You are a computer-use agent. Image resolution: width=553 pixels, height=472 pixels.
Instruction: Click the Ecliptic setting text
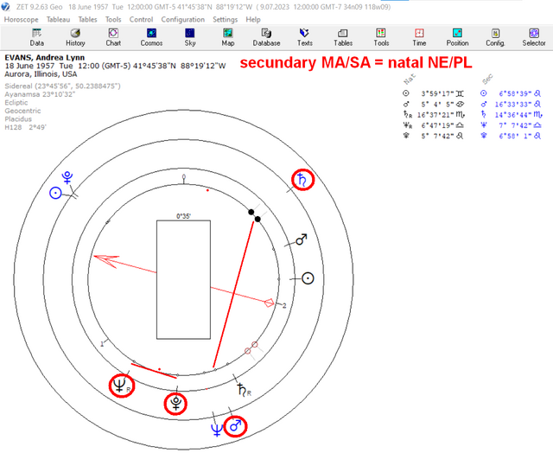[16, 103]
